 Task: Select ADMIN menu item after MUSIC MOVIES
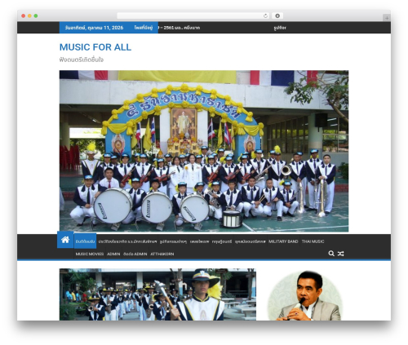click(x=113, y=254)
